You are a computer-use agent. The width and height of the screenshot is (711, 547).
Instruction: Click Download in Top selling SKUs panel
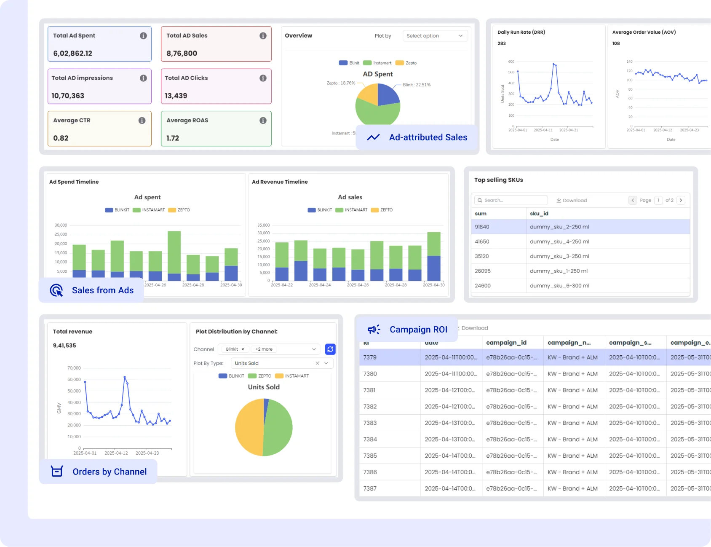(572, 200)
